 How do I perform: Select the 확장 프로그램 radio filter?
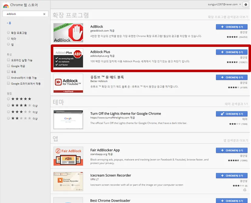pyautogui.click(x=8, y=33)
